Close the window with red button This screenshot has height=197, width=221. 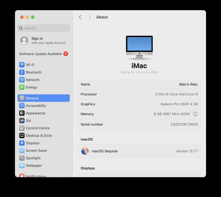click(x=22, y=17)
